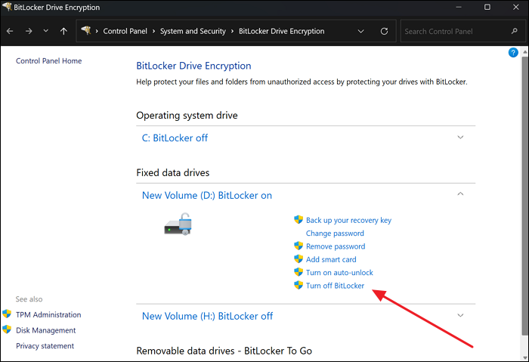Open Disk Management from See also
The width and height of the screenshot is (529, 362).
click(x=46, y=330)
